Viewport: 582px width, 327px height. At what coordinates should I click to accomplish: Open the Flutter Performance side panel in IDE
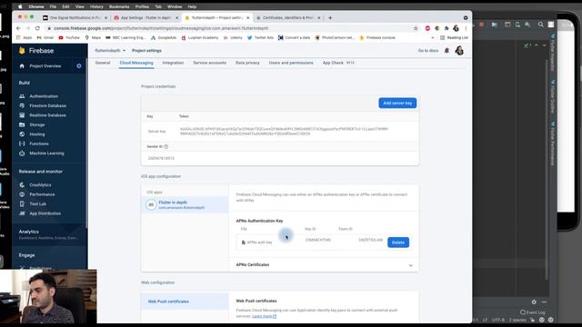click(x=552, y=144)
